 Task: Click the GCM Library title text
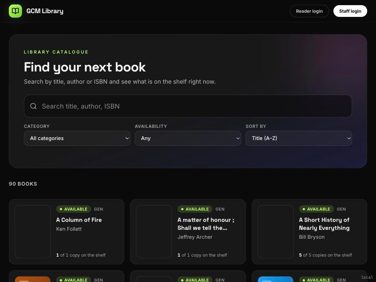(45, 11)
